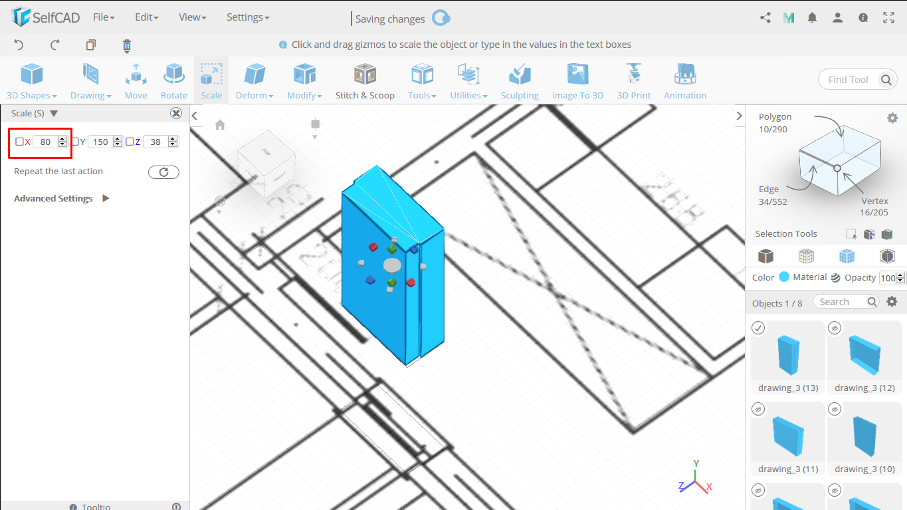This screenshot has height=510, width=907.
Task: Open the Modify dropdown
Action: point(304,81)
